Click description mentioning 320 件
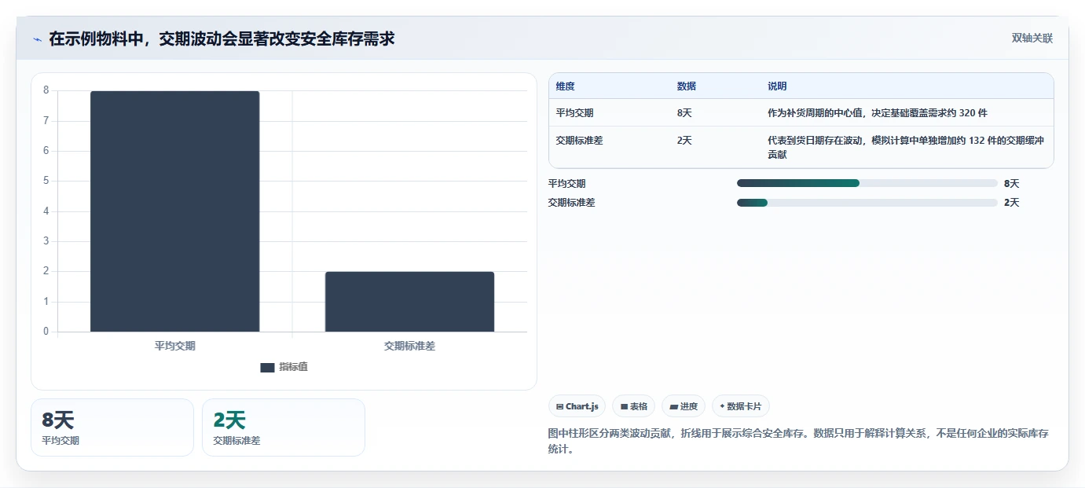Screen dimensions: 1085x488 (877, 113)
